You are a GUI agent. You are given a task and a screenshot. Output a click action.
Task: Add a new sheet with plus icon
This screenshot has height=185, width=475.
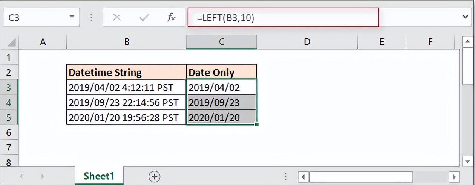pos(154,176)
